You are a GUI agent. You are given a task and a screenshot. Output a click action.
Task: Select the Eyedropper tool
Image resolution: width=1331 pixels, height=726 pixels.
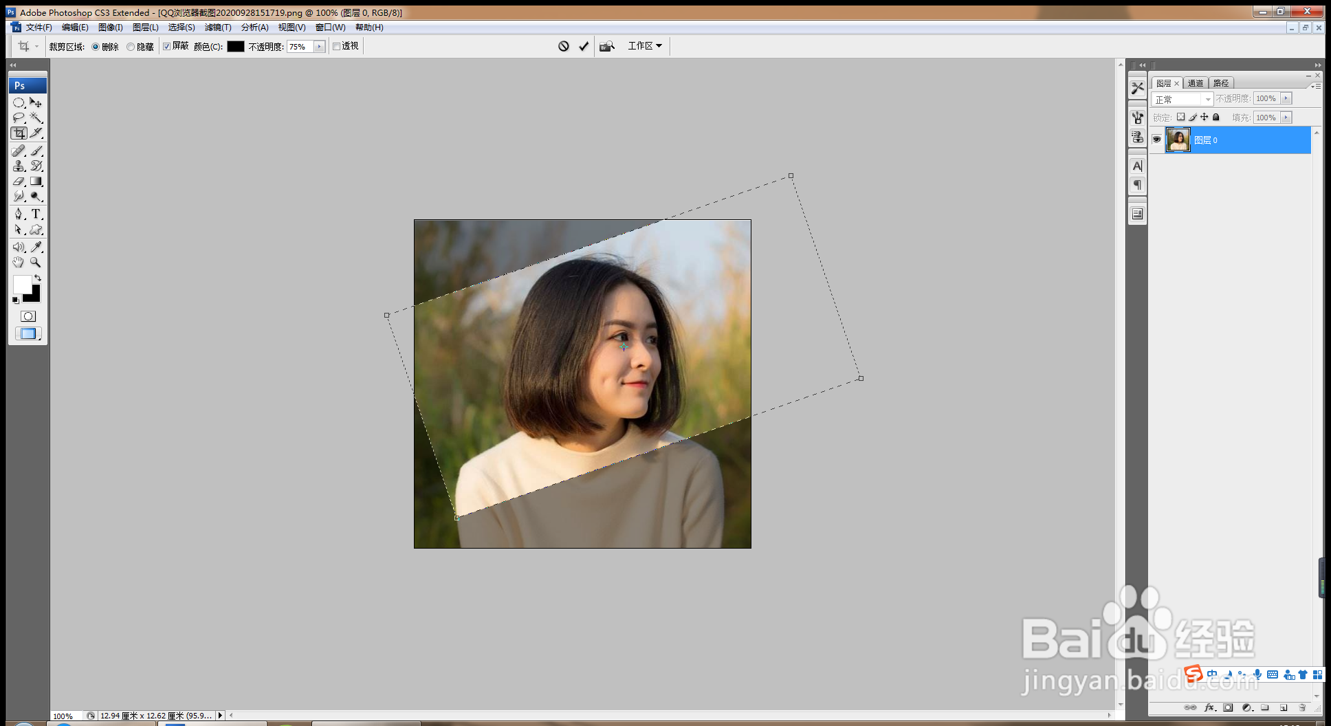pos(36,247)
